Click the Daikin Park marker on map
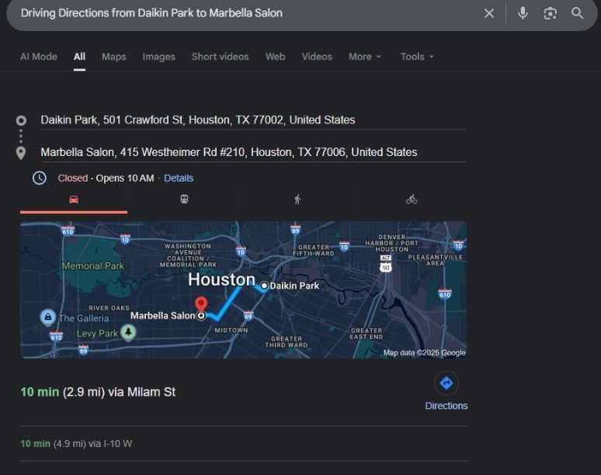This screenshot has width=601, height=475. (x=264, y=286)
